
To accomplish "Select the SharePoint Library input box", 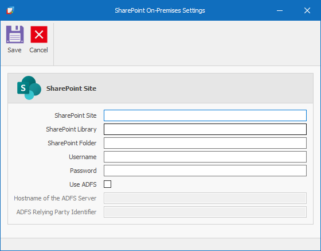I will click(x=205, y=129).
